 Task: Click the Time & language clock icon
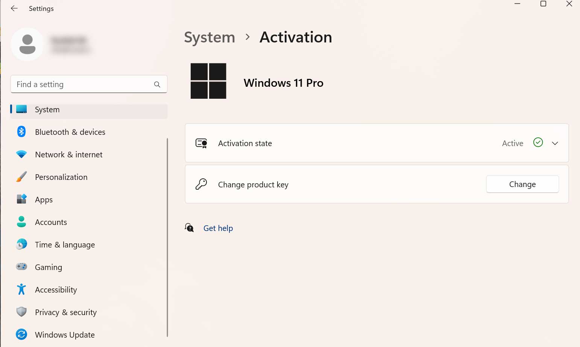click(21, 244)
